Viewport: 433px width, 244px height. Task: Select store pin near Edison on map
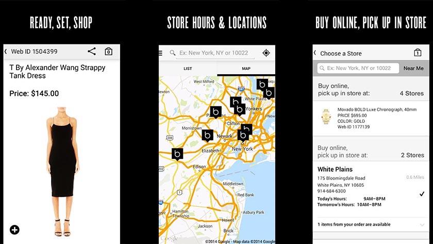click(x=177, y=154)
